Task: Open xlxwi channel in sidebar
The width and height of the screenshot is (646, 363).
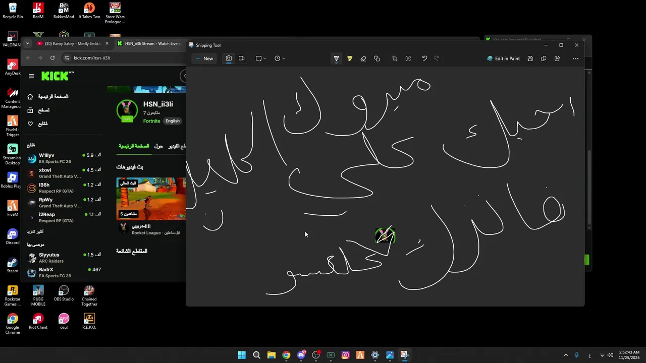Action: [x=64, y=173]
